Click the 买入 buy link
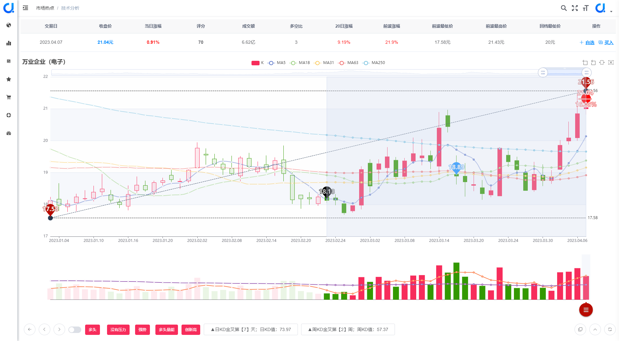Screen dimensions: 619x341 tap(606, 42)
